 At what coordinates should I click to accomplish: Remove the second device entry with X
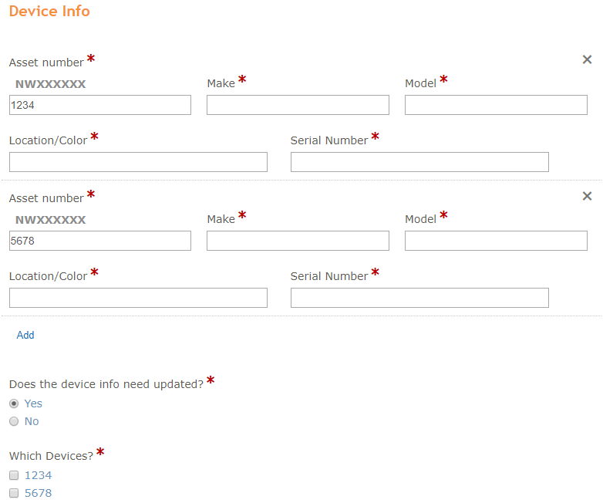pos(587,196)
